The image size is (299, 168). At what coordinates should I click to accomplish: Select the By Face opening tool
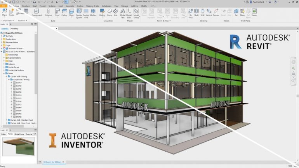coord(191,13)
